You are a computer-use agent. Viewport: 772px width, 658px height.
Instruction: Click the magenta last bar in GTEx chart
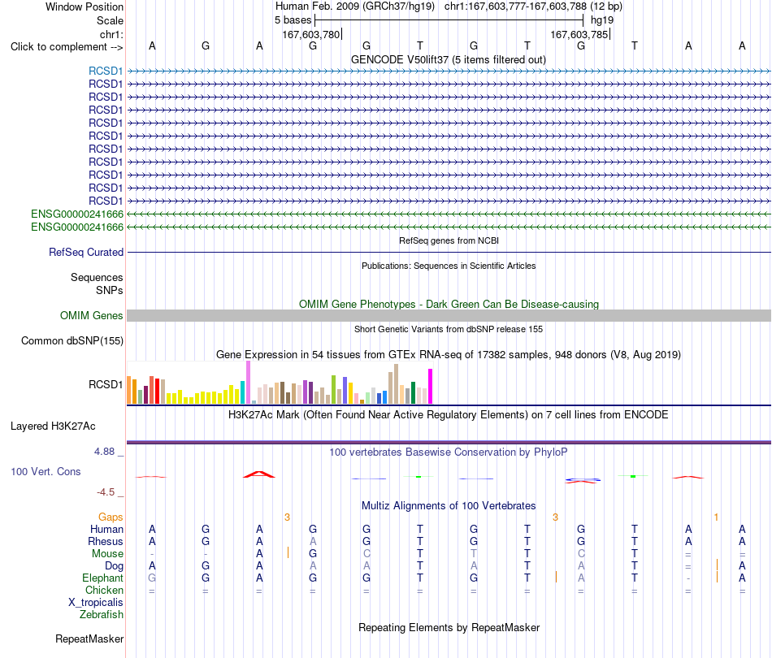click(x=431, y=387)
